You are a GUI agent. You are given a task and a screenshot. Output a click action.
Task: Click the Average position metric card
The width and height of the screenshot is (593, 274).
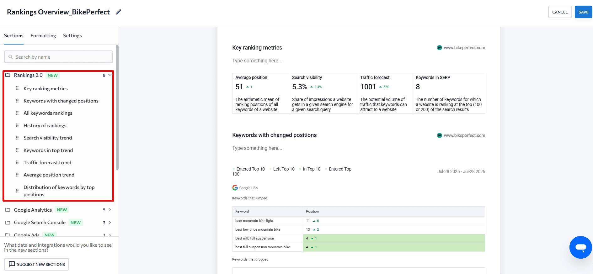[261, 93]
